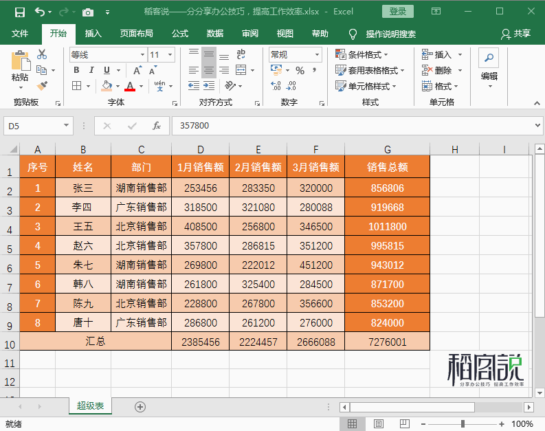Click the Insert Function fx icon
Image resolution: width=545 pixels, height=431 pixels.
click(x=157, y=126)
